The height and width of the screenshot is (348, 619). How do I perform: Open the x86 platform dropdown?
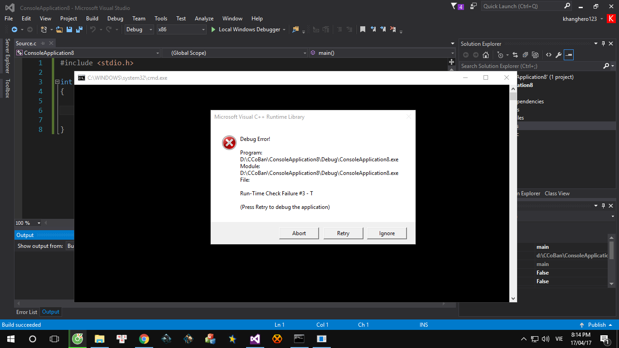pyautogui.click(x=181, y=29)
